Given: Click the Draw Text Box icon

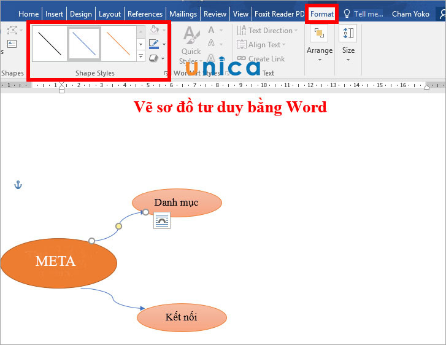Looking at the screenshot, I should tap(12, 44).
